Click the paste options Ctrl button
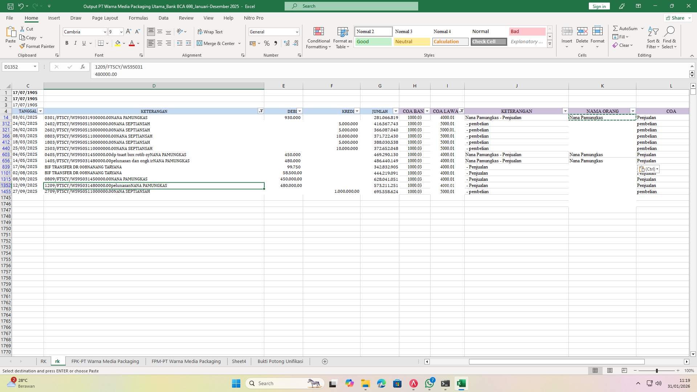This screenshot has height=392, width=697. pos(648,169)
